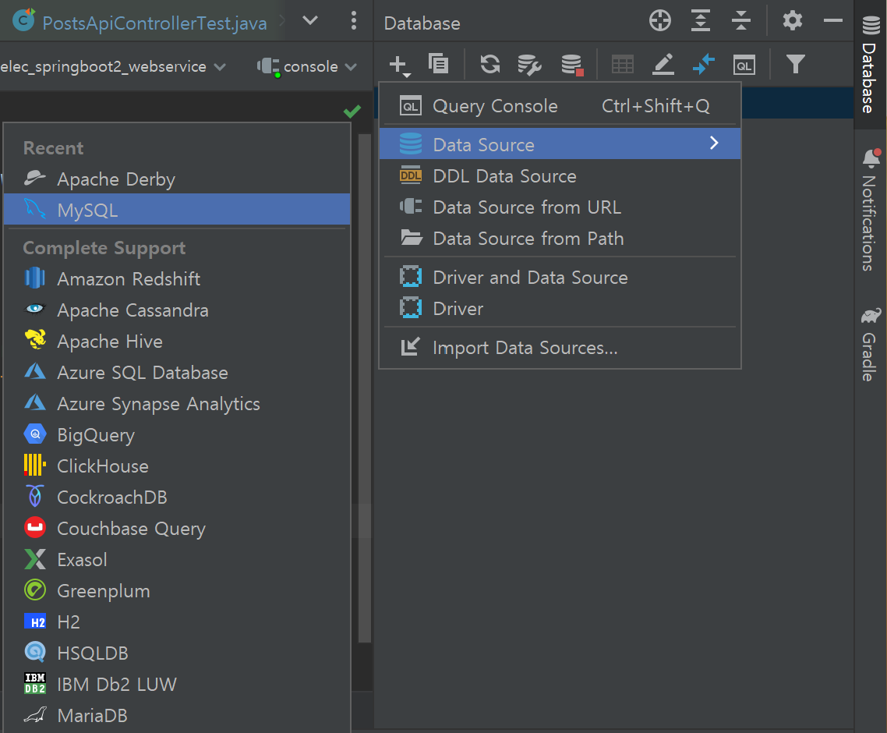Select MariaDB data source
The height and width of the screenshot is (733, 887).
(x=177, y=715)
